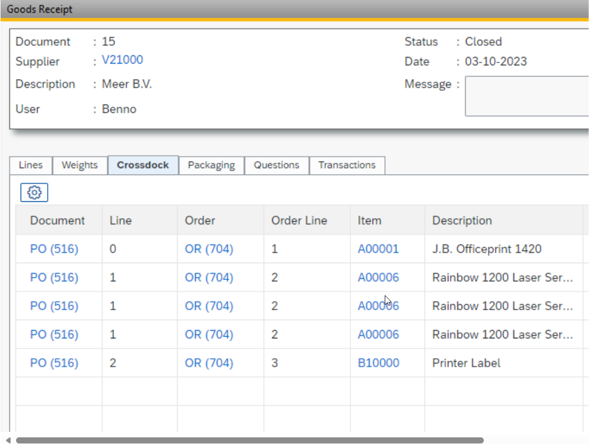View the Transactions tab
Screen dimensions: 589x444
click(x=347, y=165)
